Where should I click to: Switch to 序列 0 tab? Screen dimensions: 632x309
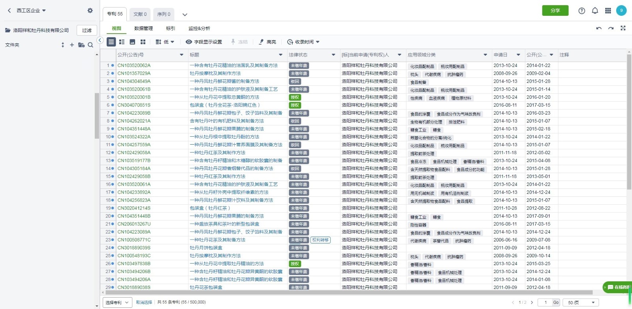pyautogui.click(x=164, y=14)
